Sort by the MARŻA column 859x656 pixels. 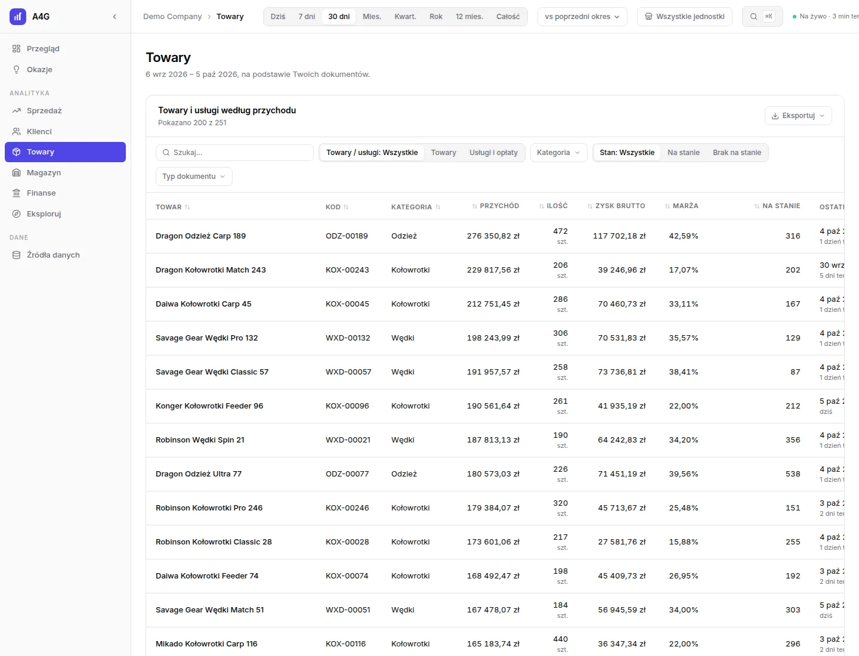click(681, 206)
